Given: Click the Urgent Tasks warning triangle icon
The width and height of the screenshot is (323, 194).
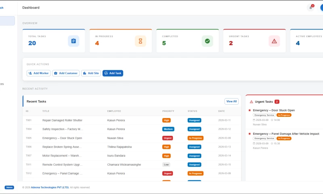Looking at the screenshot, I should (275, 41).
